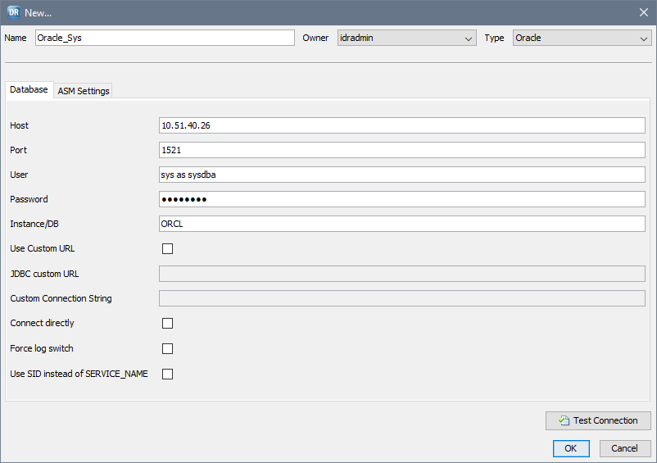Click into the Port field showing 1521

(x=401, y=150)
